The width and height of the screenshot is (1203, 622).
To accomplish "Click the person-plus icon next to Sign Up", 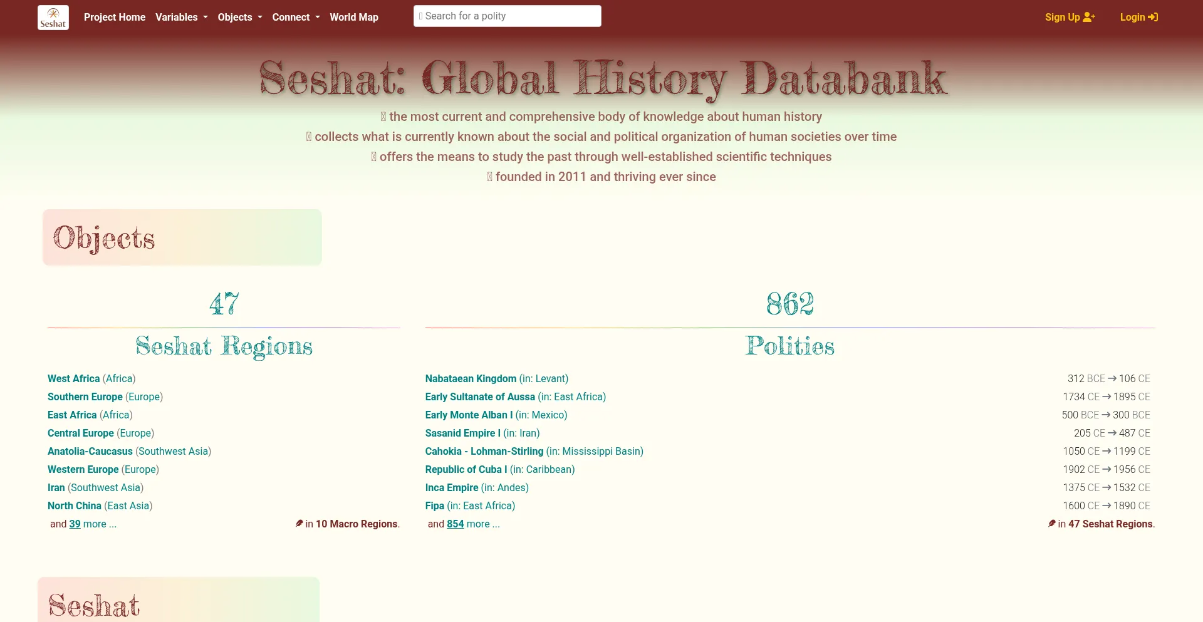I will (1090, 16).
